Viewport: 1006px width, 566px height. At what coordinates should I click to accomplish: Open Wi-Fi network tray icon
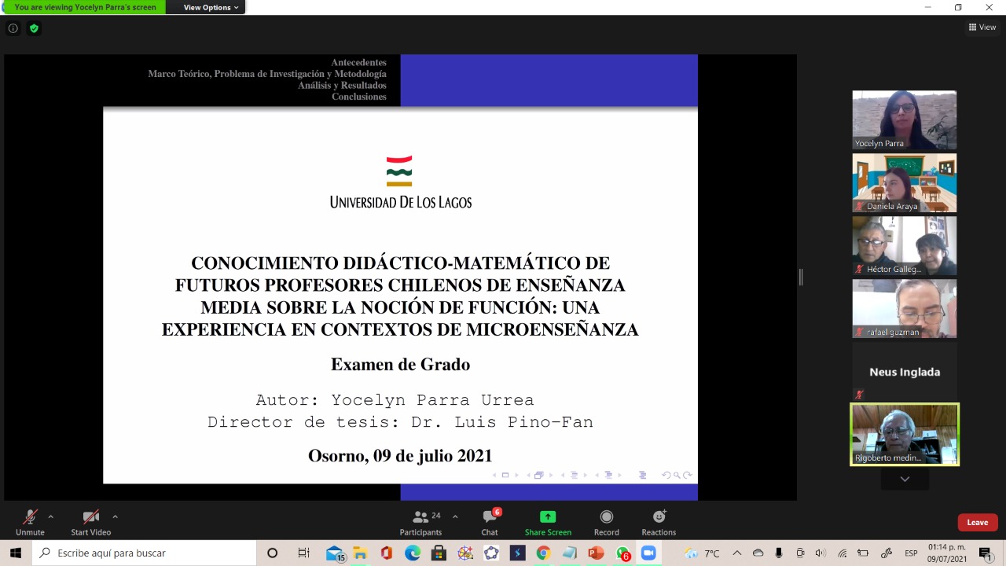pyautogui.click(x=843, y=553)
